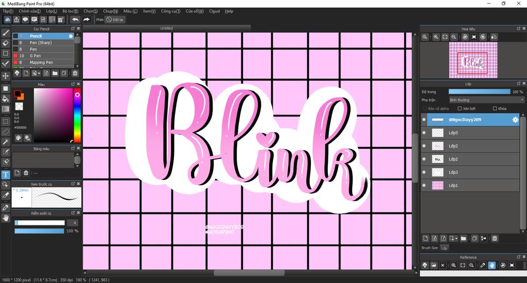Open the Pha trộn blend mode dropdown
The width and height of the screenshot is (527, 283).
[487, 100]
